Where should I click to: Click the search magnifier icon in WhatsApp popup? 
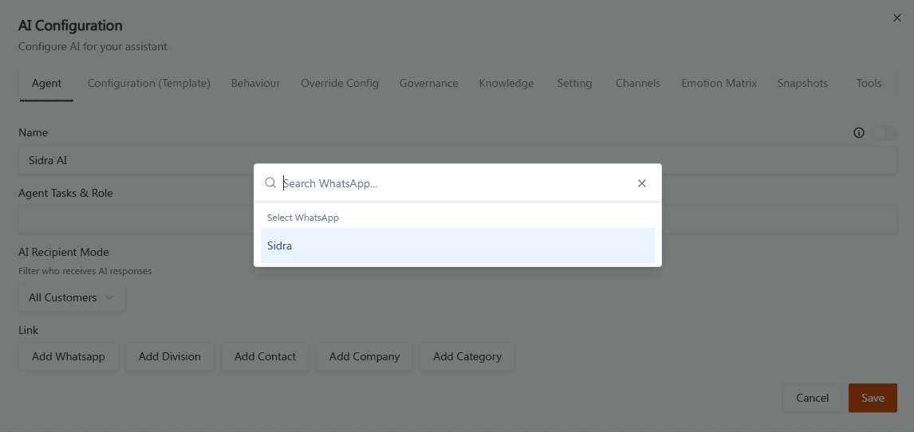(x=270, y=183)
